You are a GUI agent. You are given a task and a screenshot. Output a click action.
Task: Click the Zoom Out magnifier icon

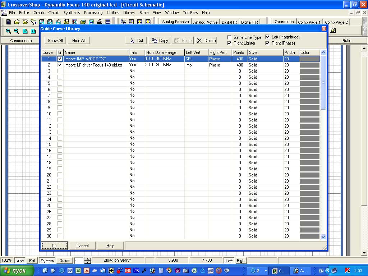tap(17, 31)
